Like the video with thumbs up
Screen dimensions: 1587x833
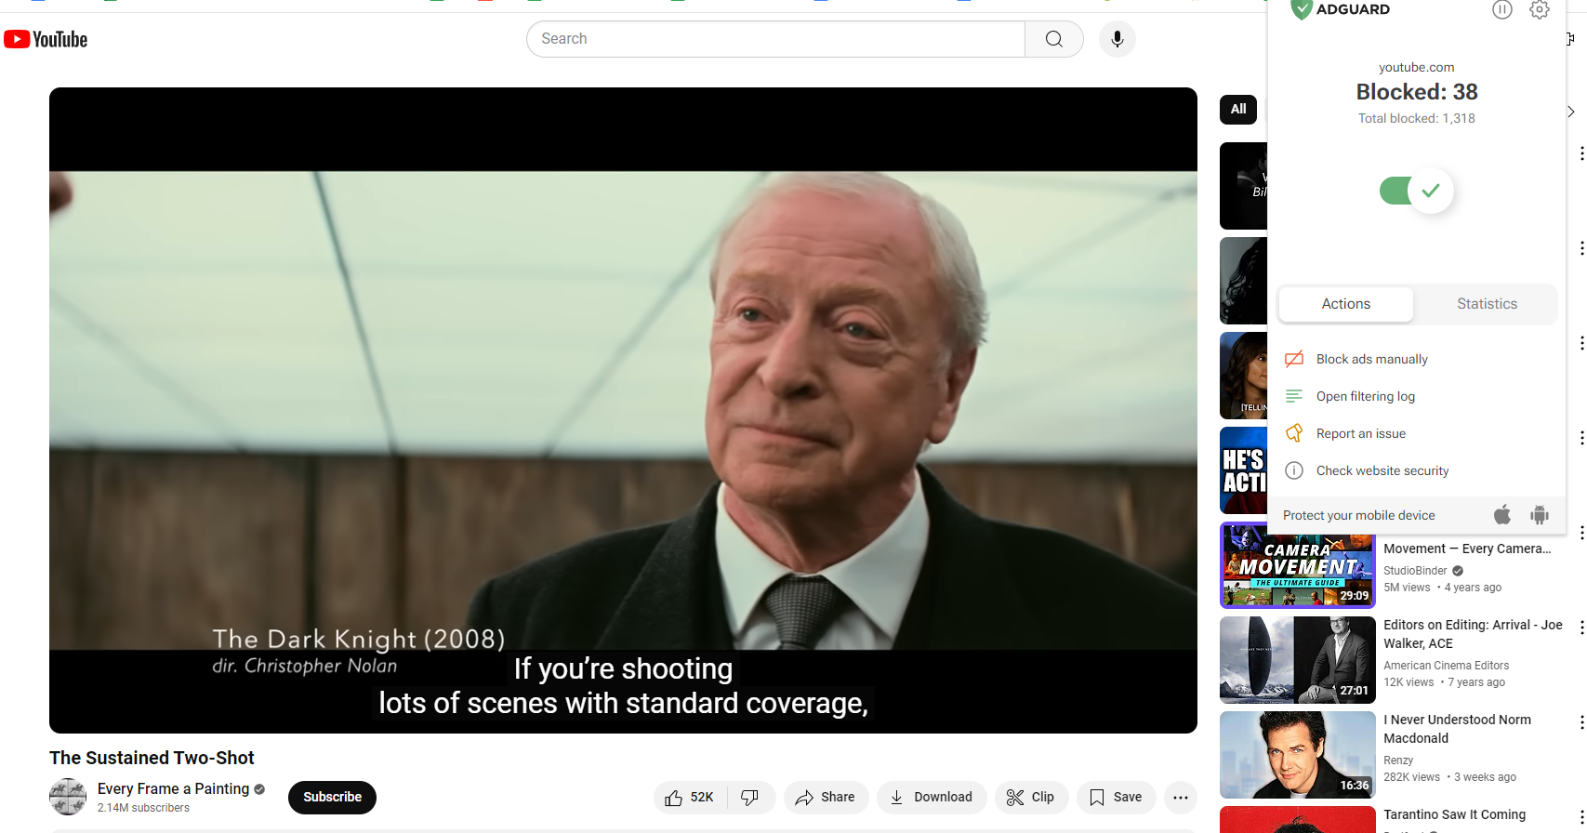click(x=690, y=798)
